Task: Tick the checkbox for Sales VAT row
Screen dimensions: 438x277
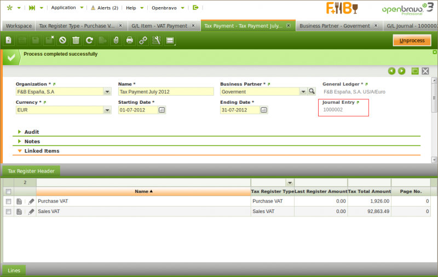Action: (8, 211)
